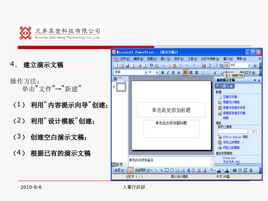Toggle Underline formatting

pos(173,73)
